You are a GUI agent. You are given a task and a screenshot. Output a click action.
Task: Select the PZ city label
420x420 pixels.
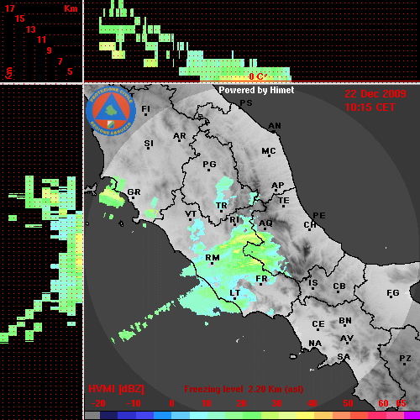click(405, 358)
